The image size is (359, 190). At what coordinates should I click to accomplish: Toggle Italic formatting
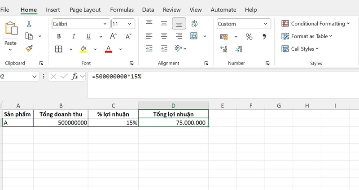pyautogui.click(x=74, y=36)
